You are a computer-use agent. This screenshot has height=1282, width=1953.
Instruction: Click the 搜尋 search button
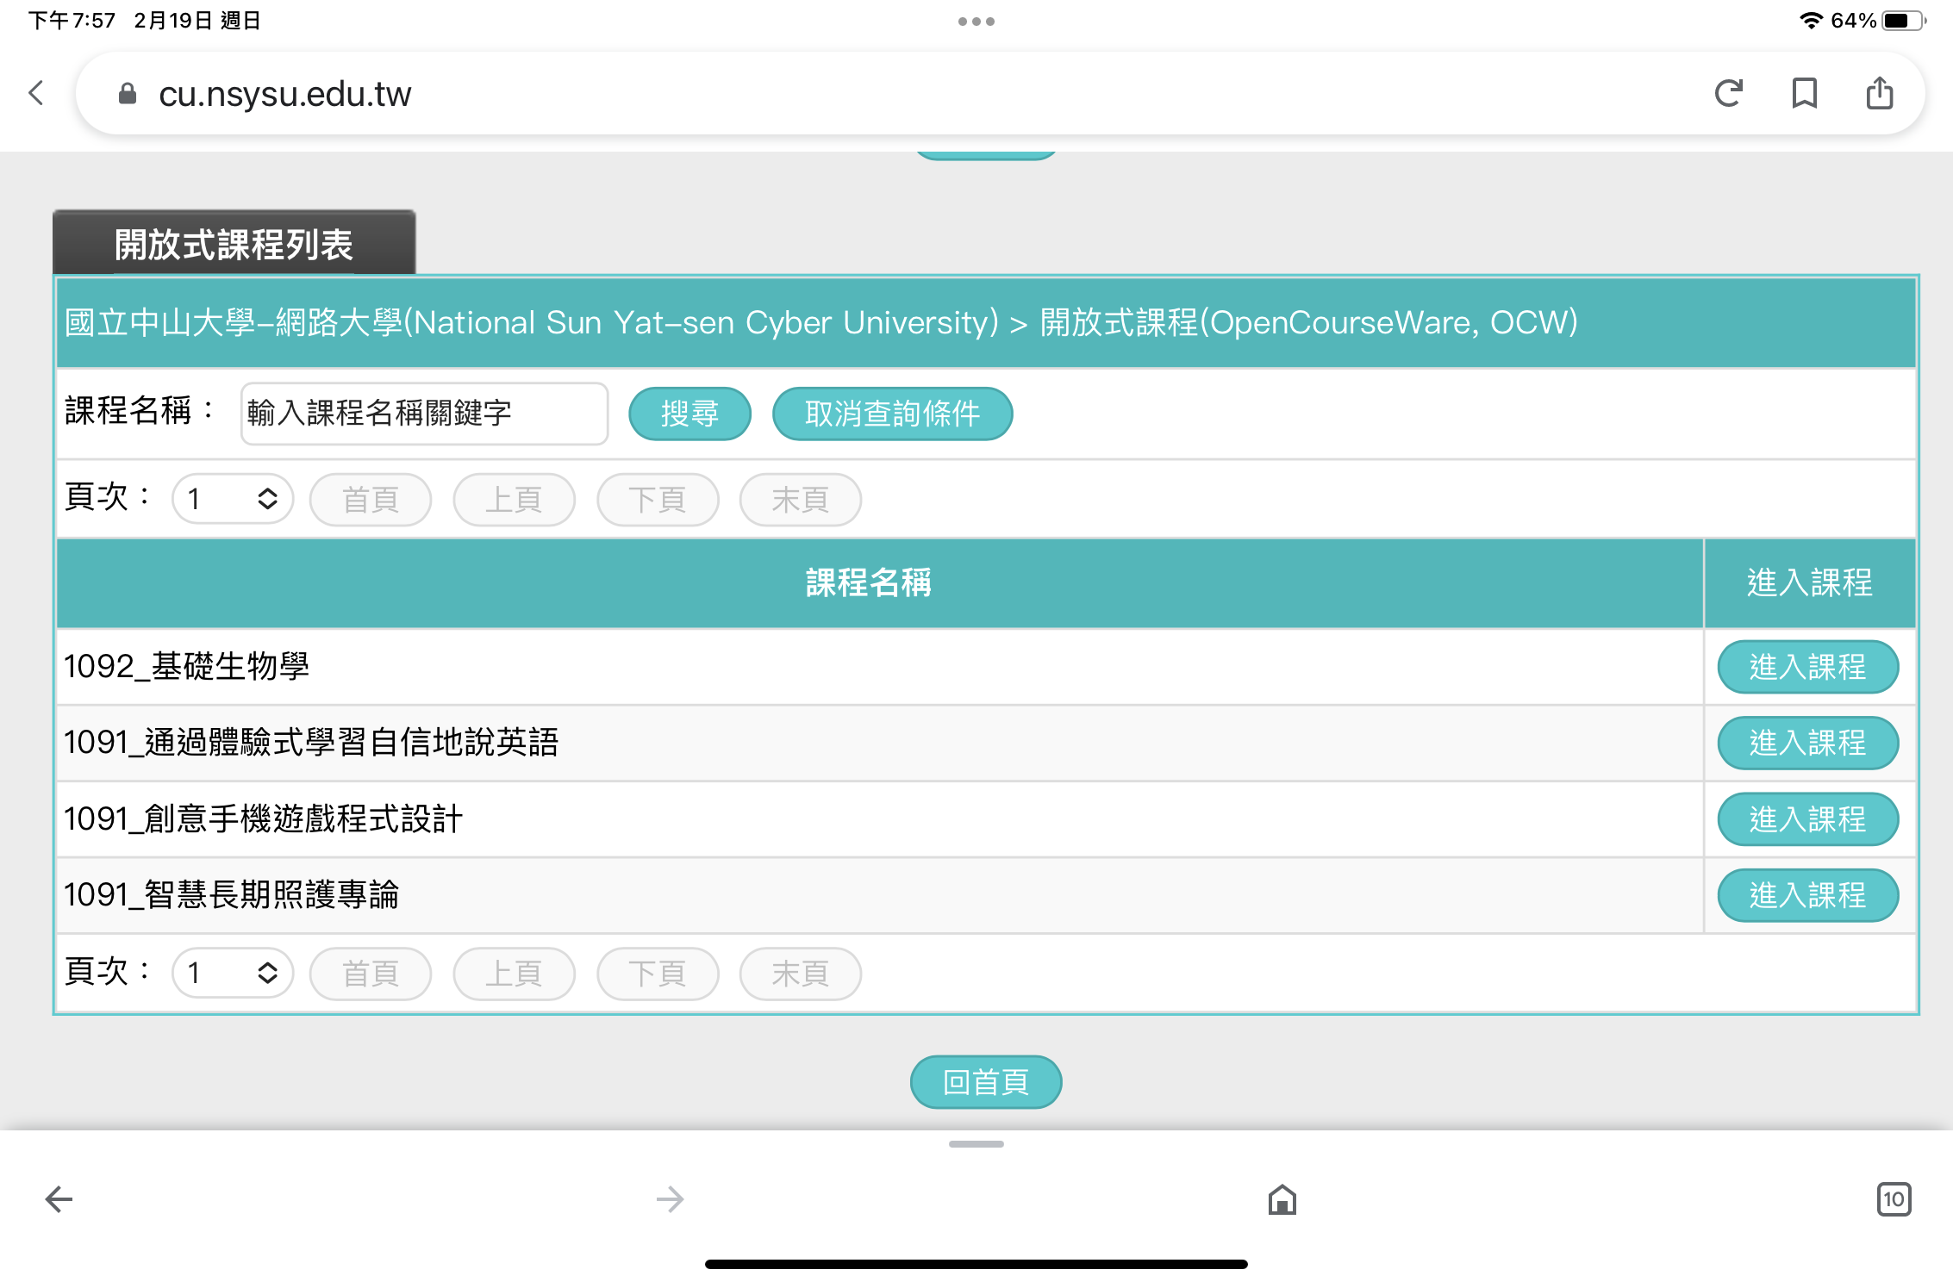click(x=689, y=414)
